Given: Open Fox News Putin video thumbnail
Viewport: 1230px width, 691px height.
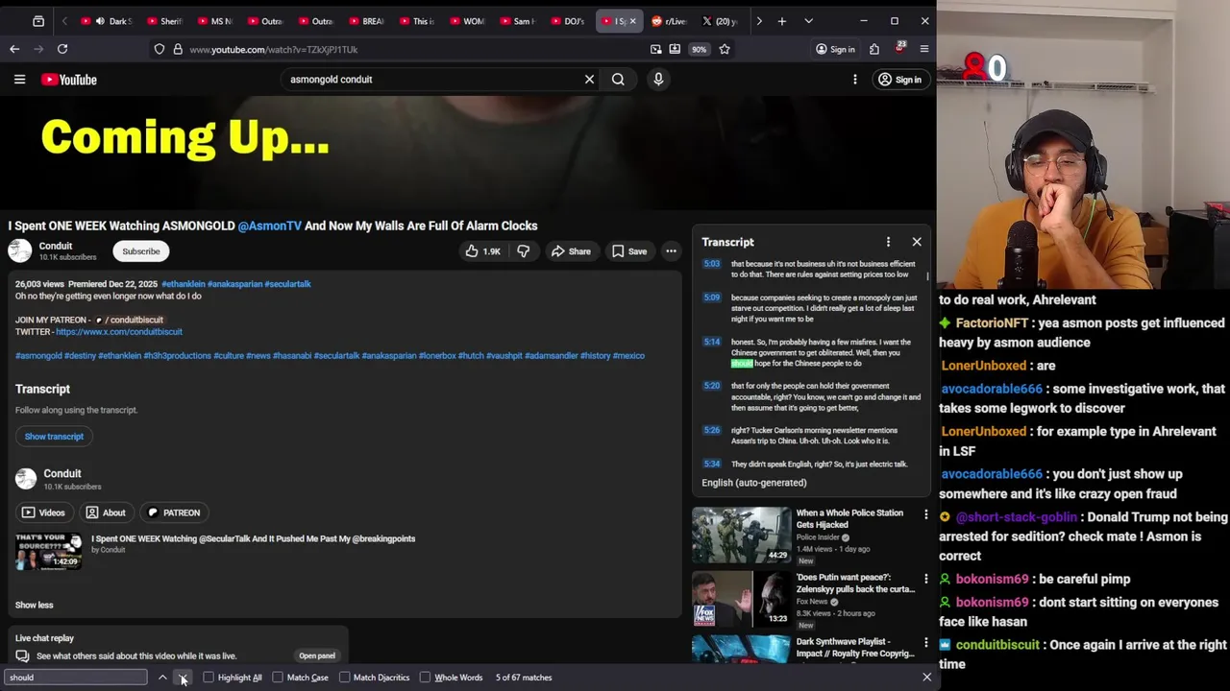Looking at the screenshot, I should point(741,599).
